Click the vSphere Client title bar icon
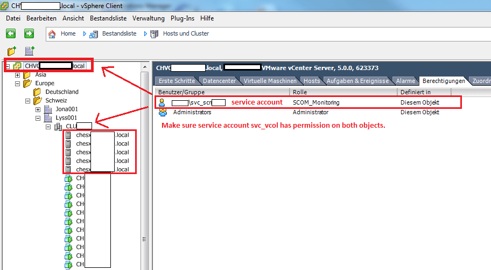The width and height of the screenshot is (491, 270). coord(4,5)
